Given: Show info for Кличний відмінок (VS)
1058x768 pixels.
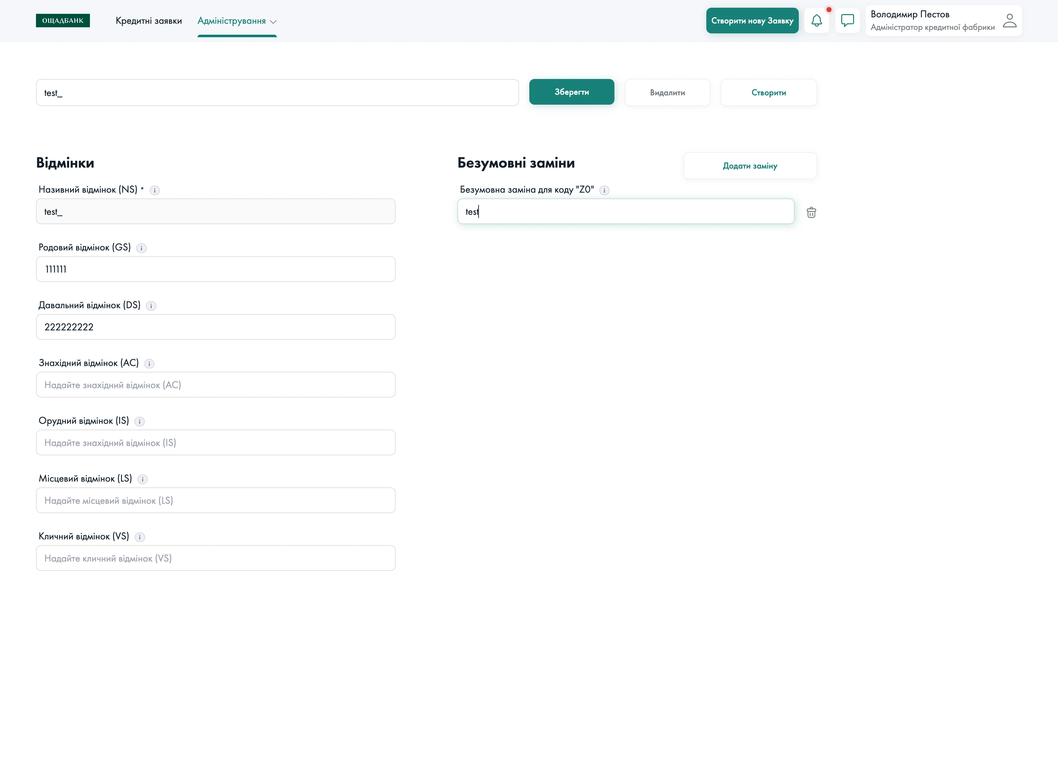Looking at the screenshot, I should coord(139,537).
